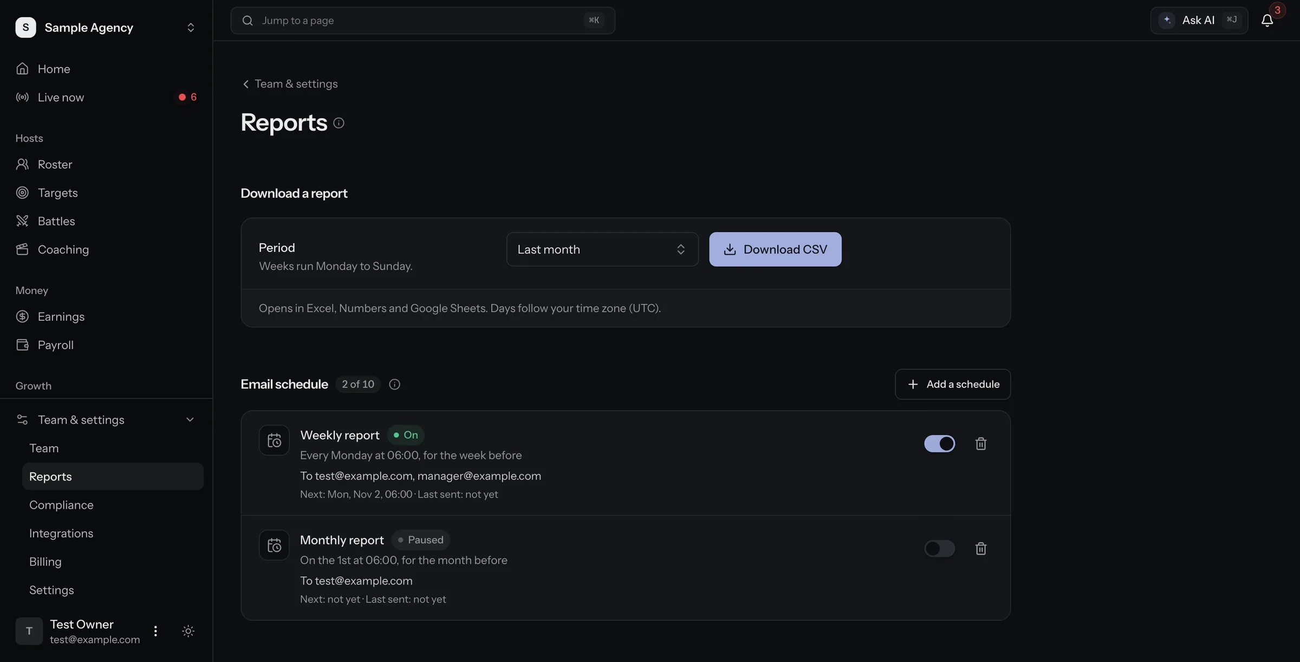Select Settings in the sidebar
The height and width of the screenshot is (662, 1300).
113,590
